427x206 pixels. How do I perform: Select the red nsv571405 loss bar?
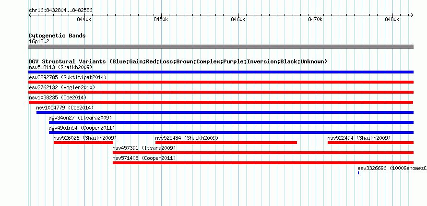pyautogui.click(x=263, y=163)
